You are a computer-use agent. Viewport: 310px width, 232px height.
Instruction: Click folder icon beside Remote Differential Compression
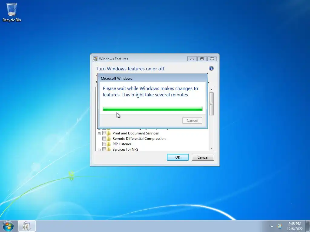pos(109,138)
